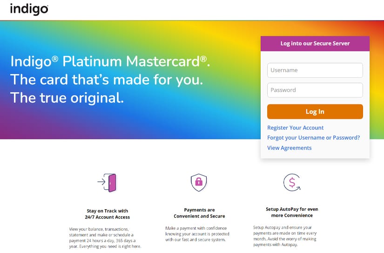Click the Payments are Convenient and Secure heading
384x253 pixels.
[x=199, y=213]
